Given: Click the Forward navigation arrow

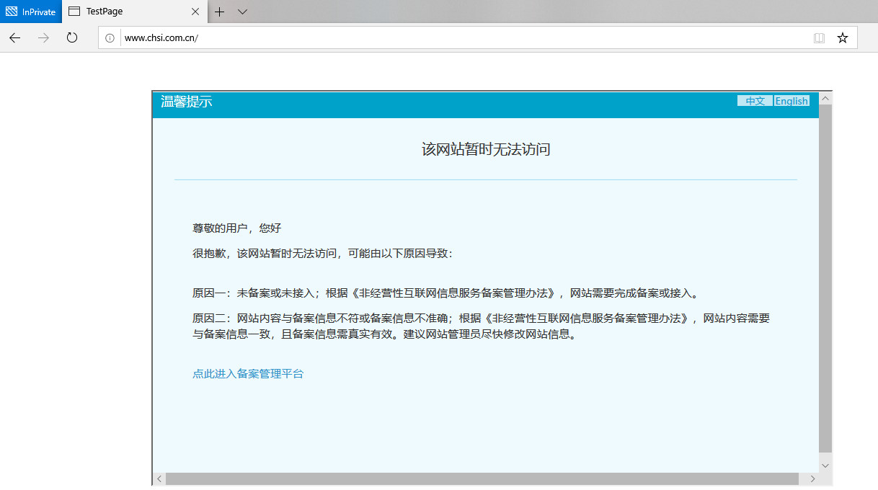Looking at the screenshot, I should tap(43, 37).
